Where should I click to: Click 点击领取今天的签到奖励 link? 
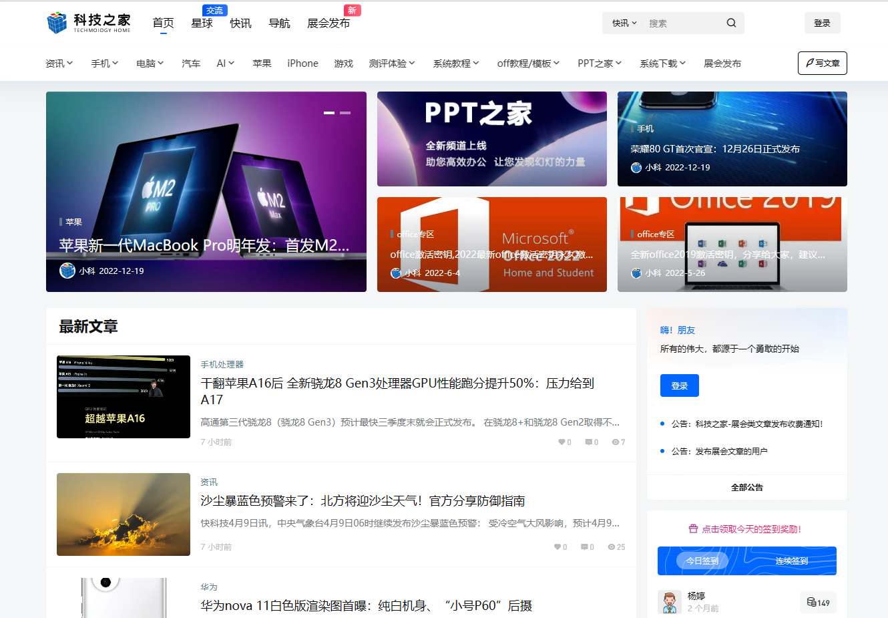coord(751,528)
